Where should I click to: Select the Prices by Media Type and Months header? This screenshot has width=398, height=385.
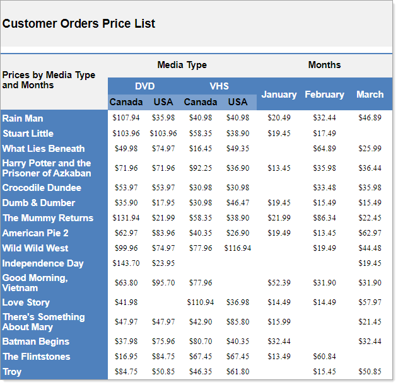pos(49,80)
